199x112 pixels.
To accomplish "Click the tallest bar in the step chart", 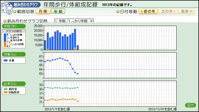I will click(75, 39).
